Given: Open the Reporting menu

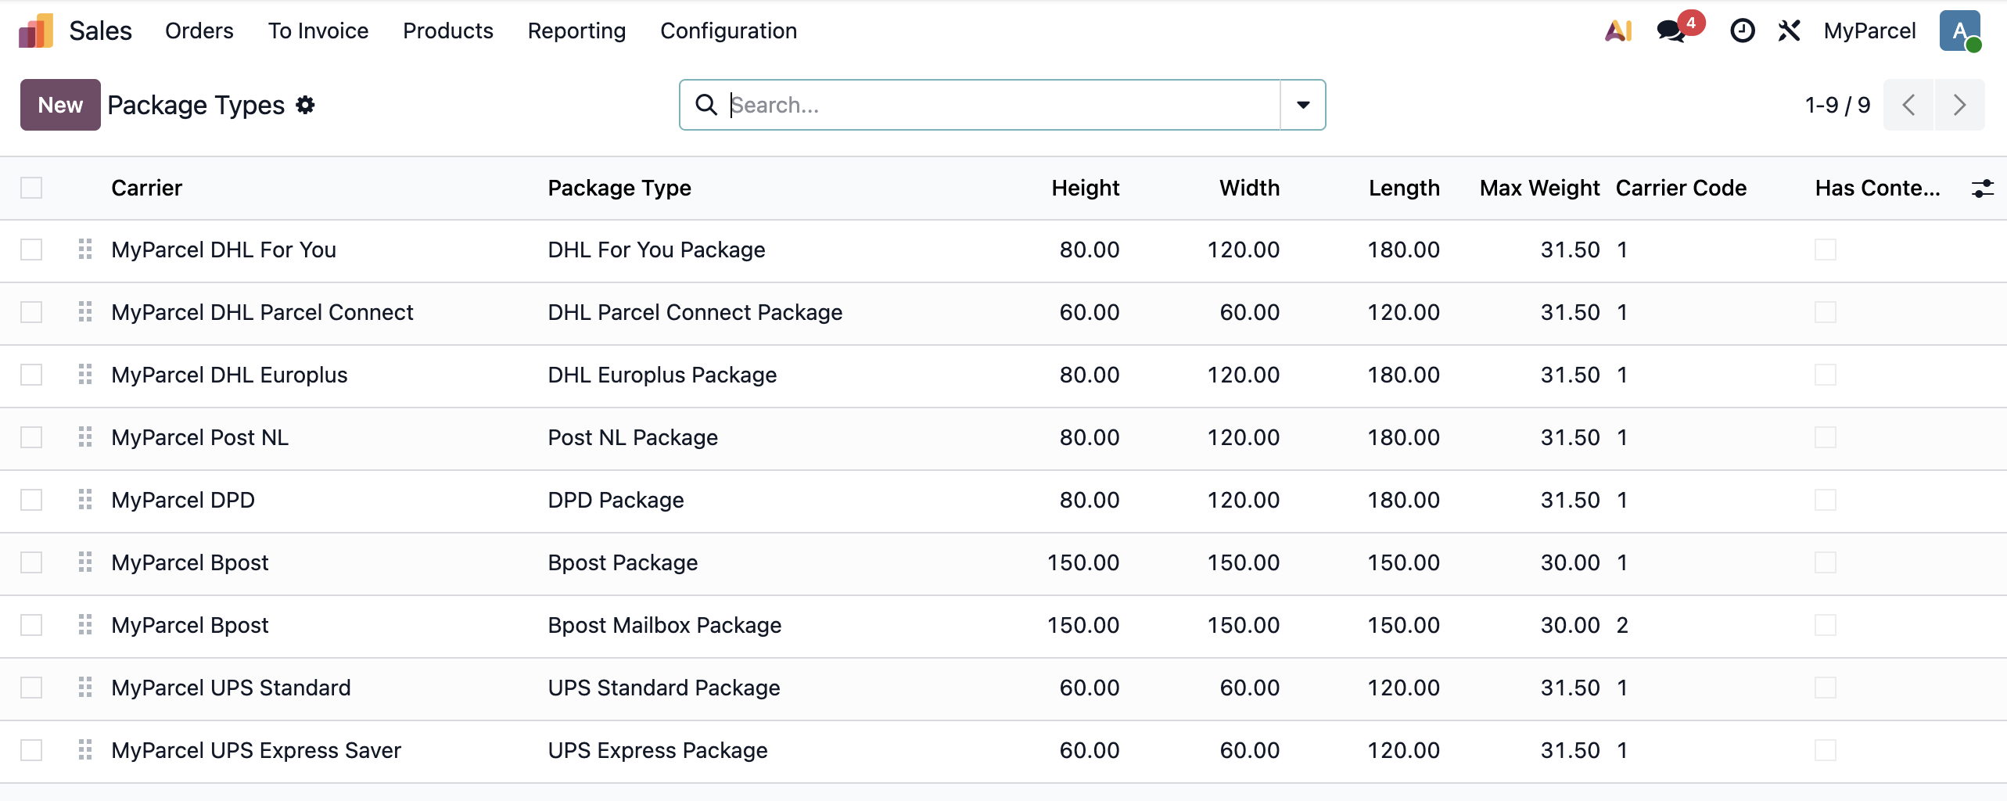Looking at the screenshot, I should point(577,31).
